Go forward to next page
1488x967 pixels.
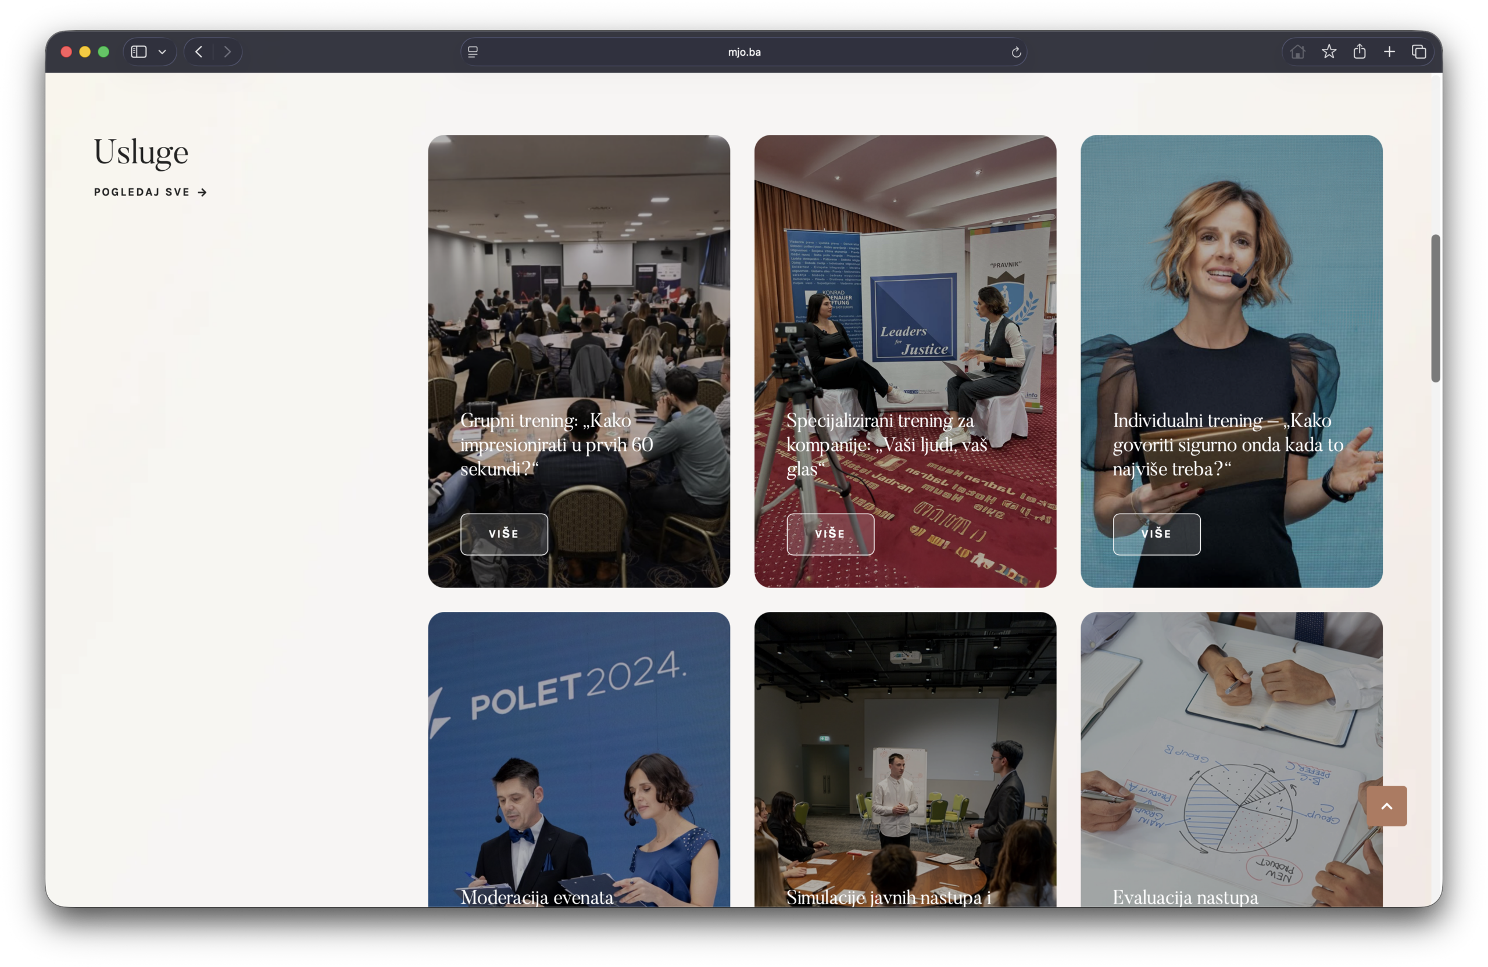tap(228, 52)
